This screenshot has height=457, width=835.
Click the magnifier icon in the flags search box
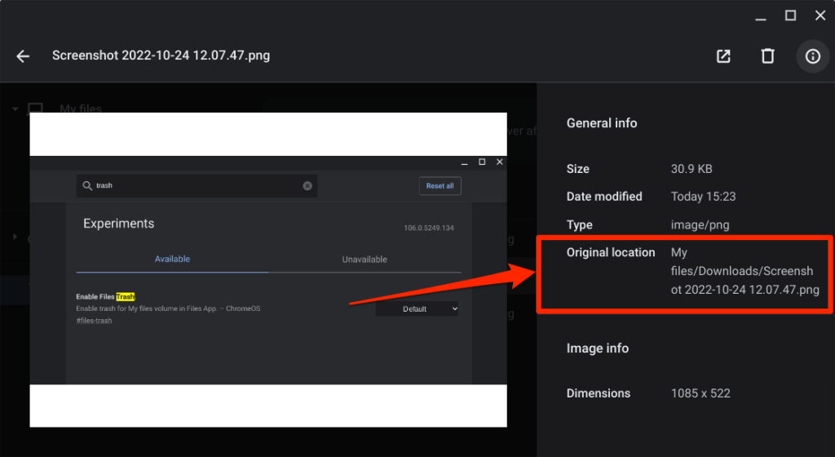pyautogui.click(x=87, y=186)
